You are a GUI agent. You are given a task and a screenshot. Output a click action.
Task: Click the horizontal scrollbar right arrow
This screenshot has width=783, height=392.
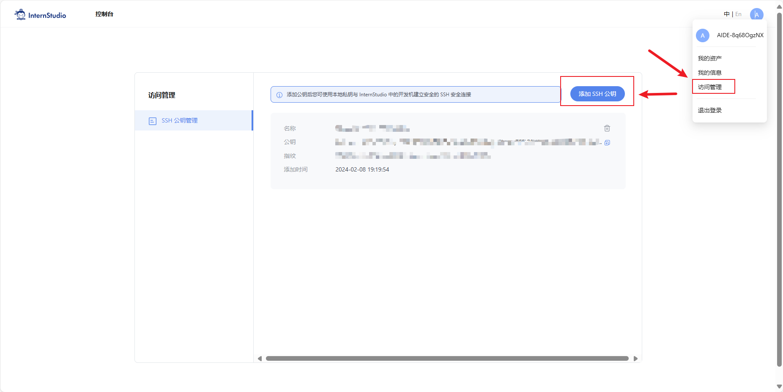[x=635, y=359]
